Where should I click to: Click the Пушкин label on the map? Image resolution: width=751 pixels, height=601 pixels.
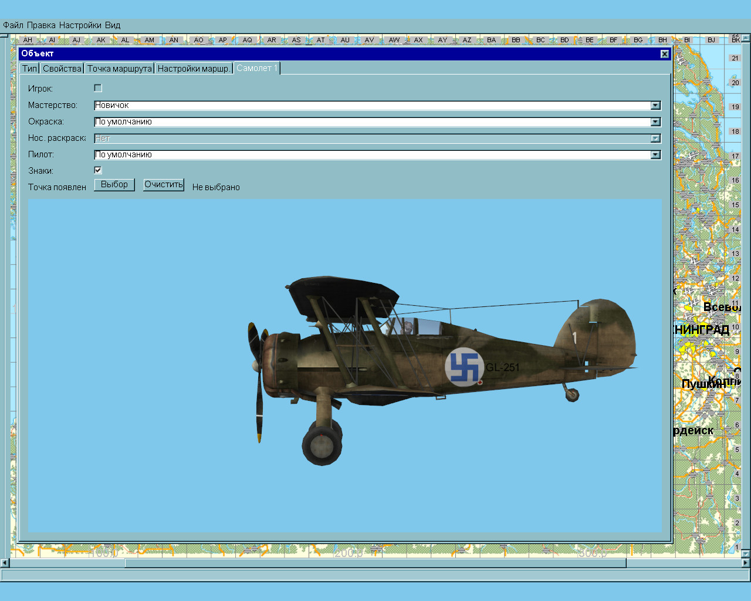coord(698,384)
